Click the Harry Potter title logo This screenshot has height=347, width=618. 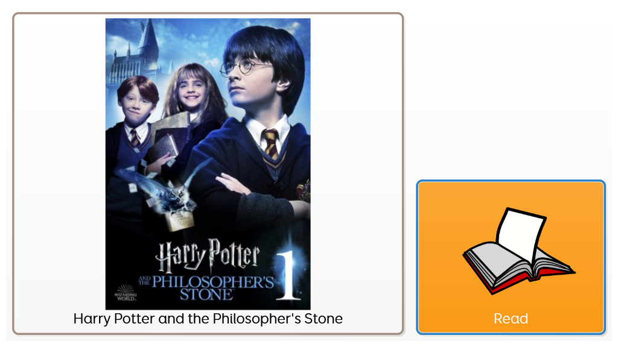pyautogui.click(x=208, y=255)
